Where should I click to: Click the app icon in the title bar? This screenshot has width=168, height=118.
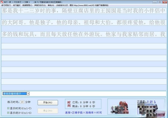click(2, 2)
